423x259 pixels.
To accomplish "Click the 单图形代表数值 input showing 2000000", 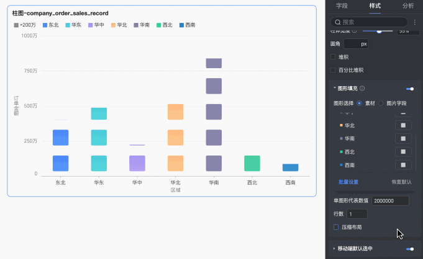I will (390, 201).
